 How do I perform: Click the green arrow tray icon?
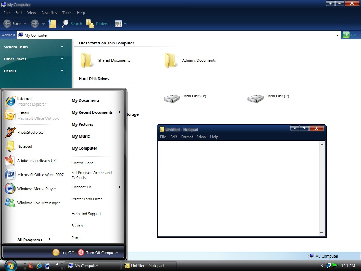pyautogui.click(x=335, y=265)
